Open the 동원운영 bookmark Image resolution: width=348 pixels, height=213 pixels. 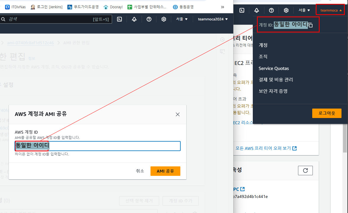click(x=183, y=7)
